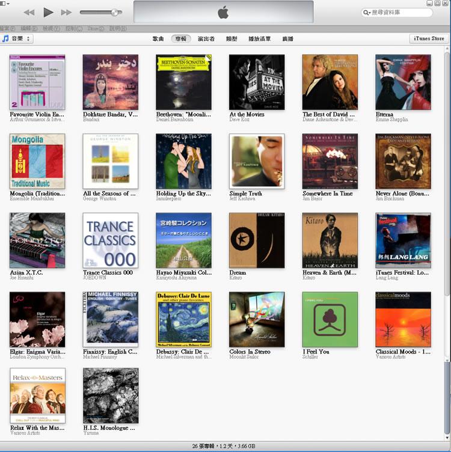The width and height of the screenshot is (451, 452).
Task: Select the green I Feel You album cover
Action: tap(330, 319)
